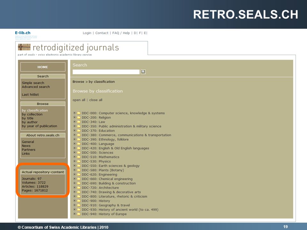Browse by collection
Viewport: 307px width, 230px height.
pos(32,114)
